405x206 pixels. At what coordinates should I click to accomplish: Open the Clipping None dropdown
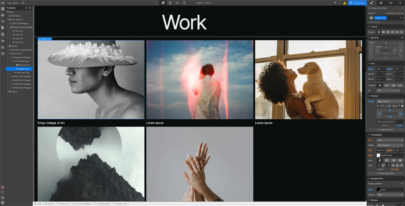(x=390, y=195)
